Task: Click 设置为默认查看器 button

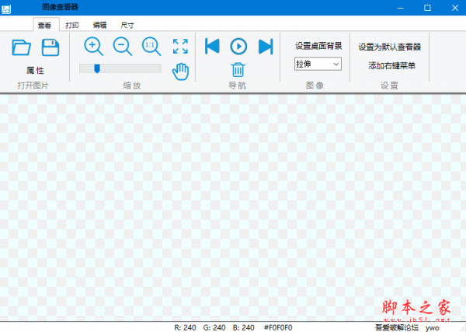Action: [390, 47]
